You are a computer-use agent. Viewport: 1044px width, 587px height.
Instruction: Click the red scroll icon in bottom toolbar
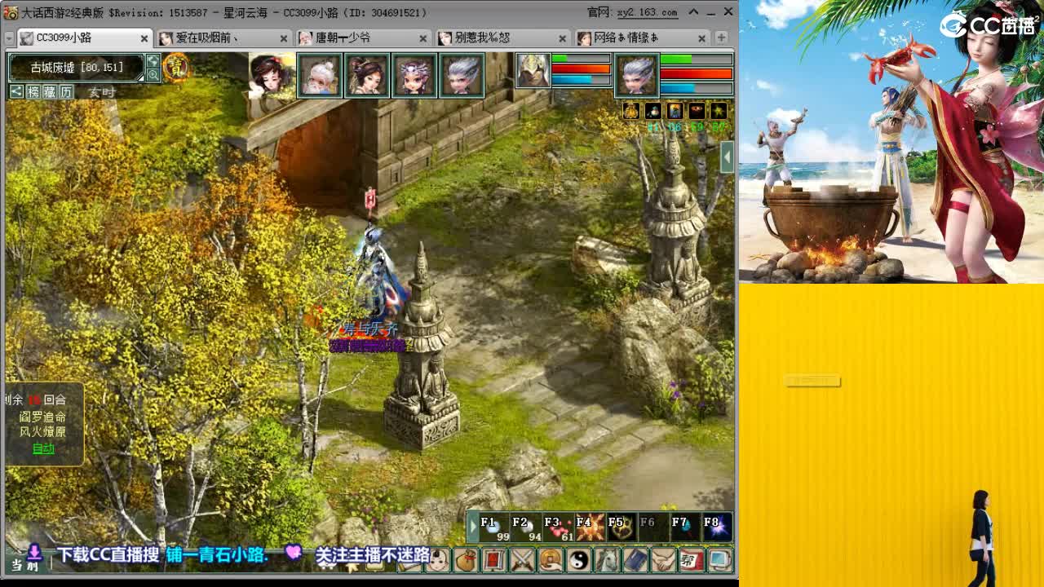tap(495, 560)
